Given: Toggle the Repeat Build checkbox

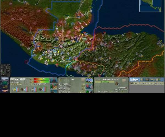Looking at the screenshot, I should tap(126, 89).
